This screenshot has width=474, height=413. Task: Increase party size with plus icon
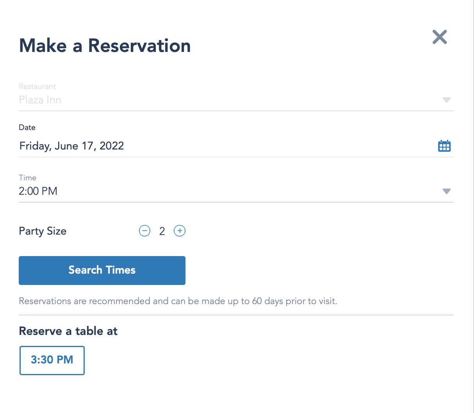(x=180, y=231)
